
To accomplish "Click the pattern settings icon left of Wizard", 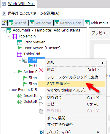I will (4, 23).
